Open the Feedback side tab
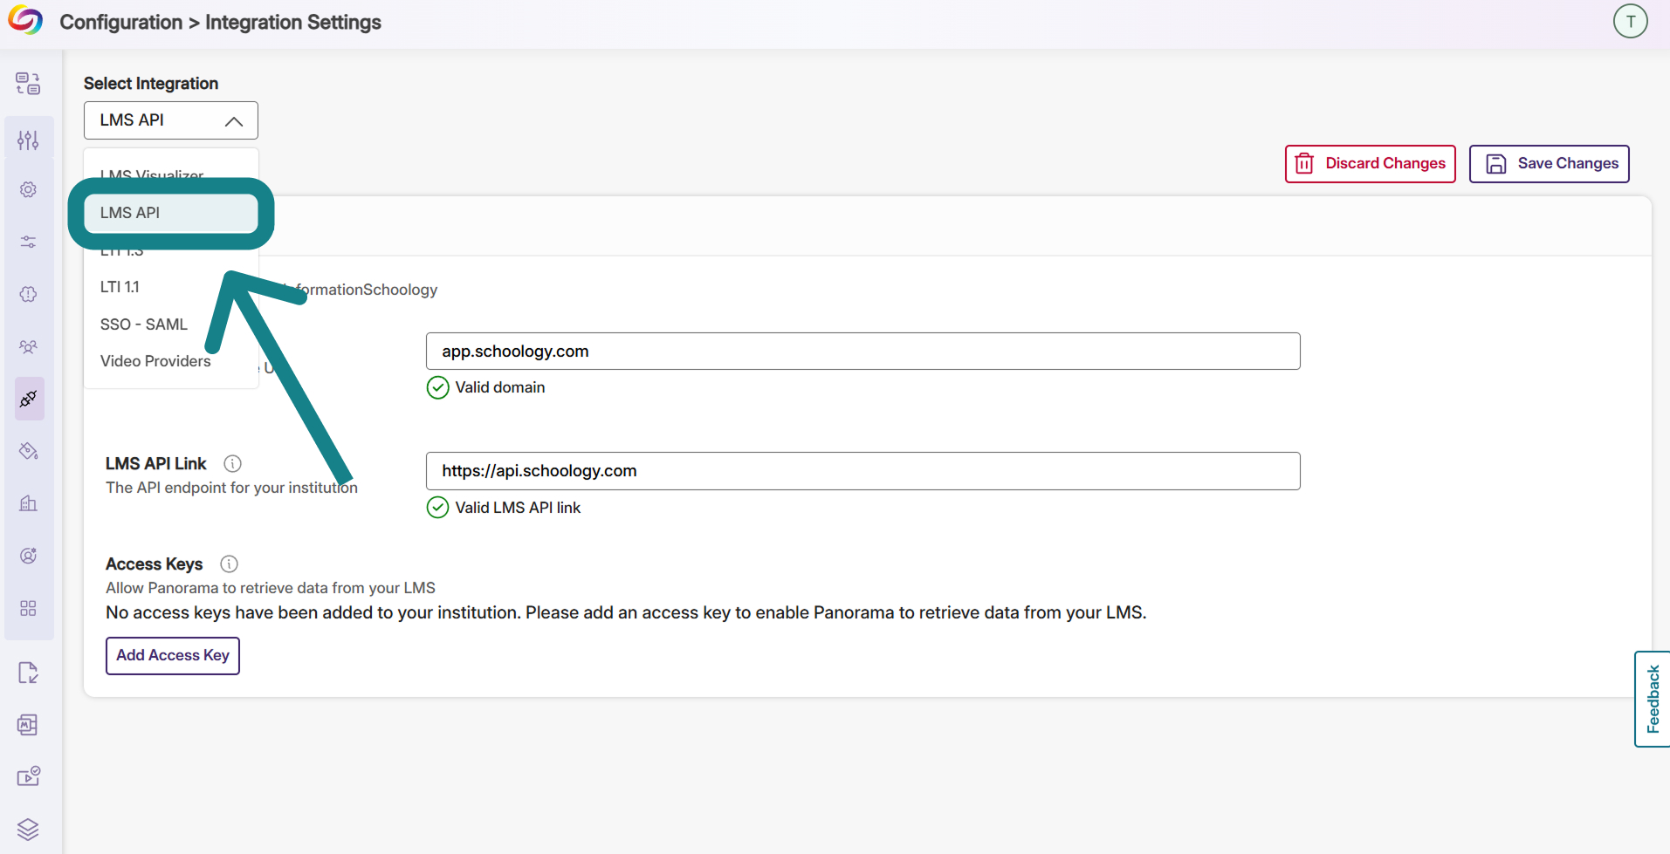1670x854 pixels. pyautogui.click(x=1652, y=699)
